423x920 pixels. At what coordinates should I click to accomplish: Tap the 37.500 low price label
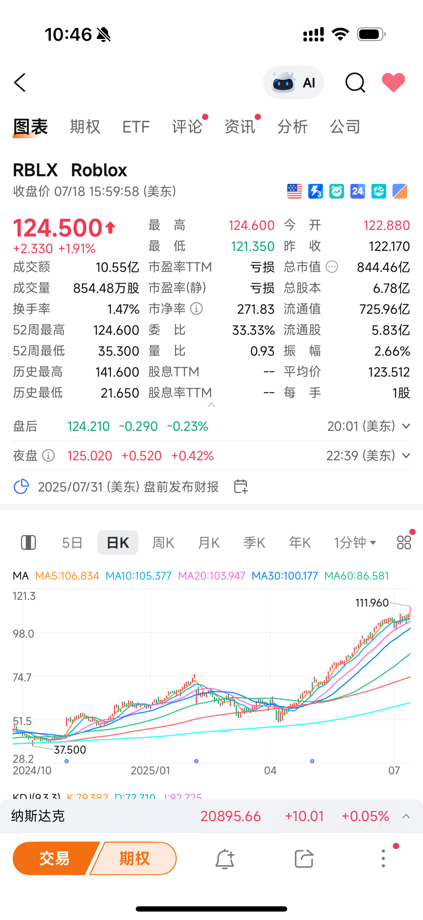click(70, 749)
